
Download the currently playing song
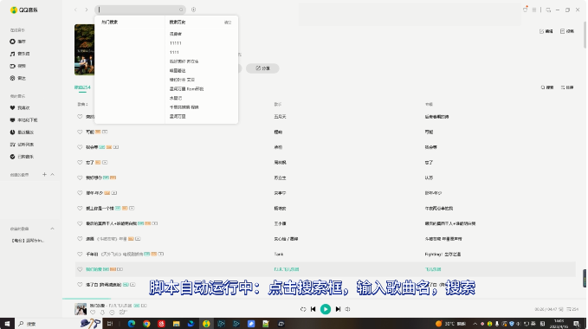click(x=102, y=313)
